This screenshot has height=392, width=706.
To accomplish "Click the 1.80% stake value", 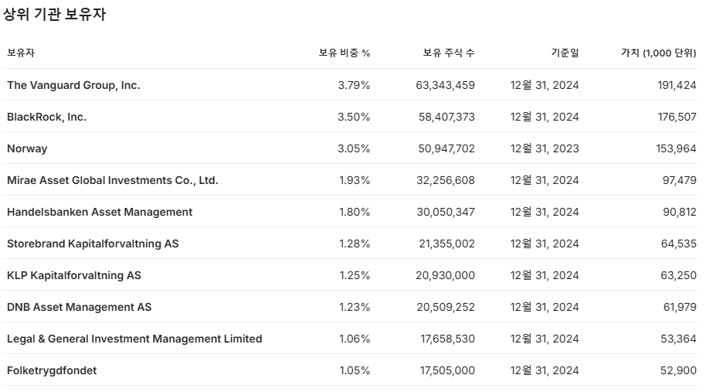I will pyautogui.click(x=355, y=212).
